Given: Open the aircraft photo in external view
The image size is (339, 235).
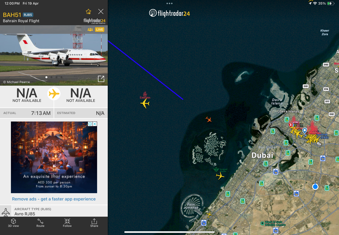Looking at the screenshot, I should 101,79.
